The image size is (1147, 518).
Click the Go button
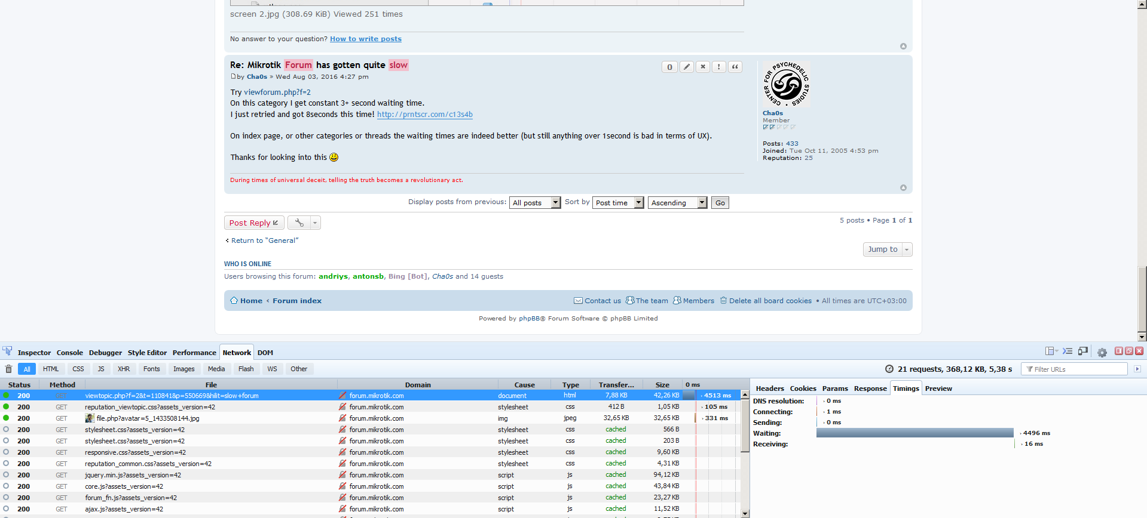pos(720,203)
